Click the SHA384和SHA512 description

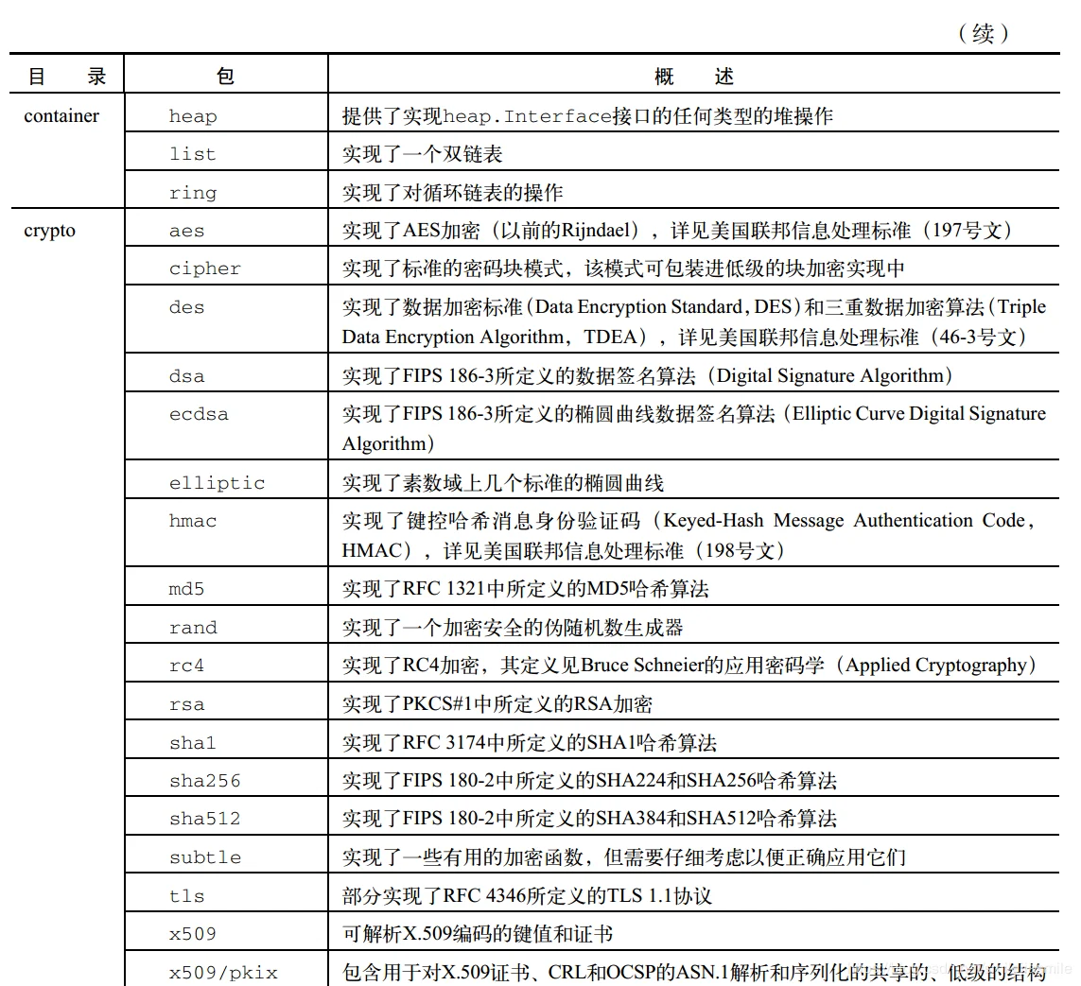[x=589, y=819]
